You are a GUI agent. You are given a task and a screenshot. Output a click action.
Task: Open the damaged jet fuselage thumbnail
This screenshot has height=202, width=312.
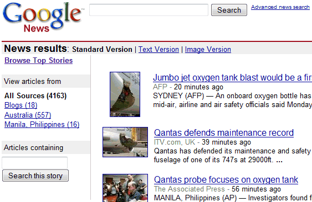click(x=125, y=94)
